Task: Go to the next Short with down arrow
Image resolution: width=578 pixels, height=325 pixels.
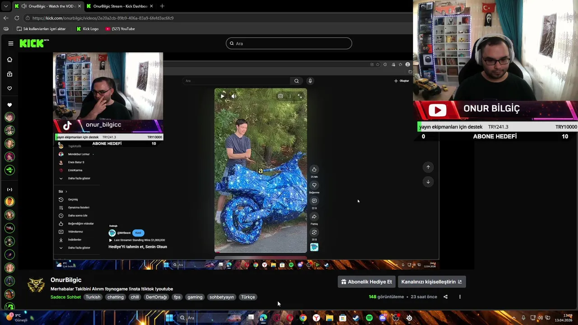Action: tap(428, 181)
